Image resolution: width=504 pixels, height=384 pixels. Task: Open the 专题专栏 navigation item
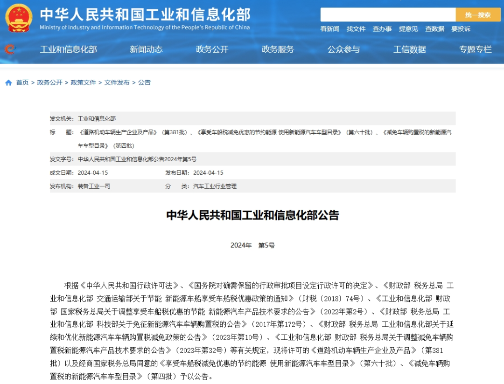click(x=476, y=49)
